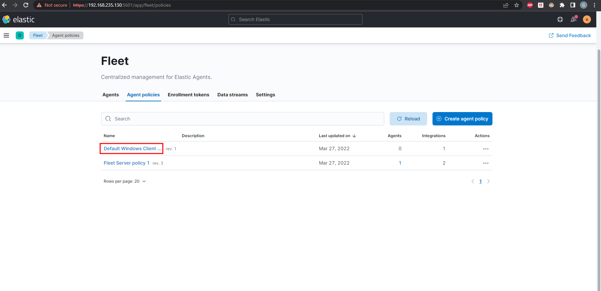Open the hamburger navigation menu
This screenshot has height=291, width=601.
[6, 35]
